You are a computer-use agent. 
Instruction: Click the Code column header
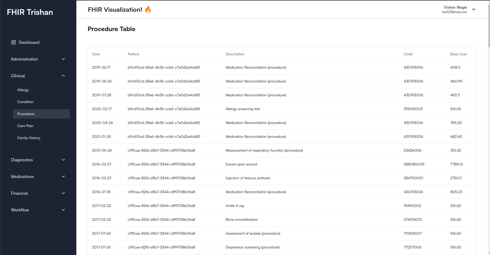pyautogui.click(x=408, y=54)
